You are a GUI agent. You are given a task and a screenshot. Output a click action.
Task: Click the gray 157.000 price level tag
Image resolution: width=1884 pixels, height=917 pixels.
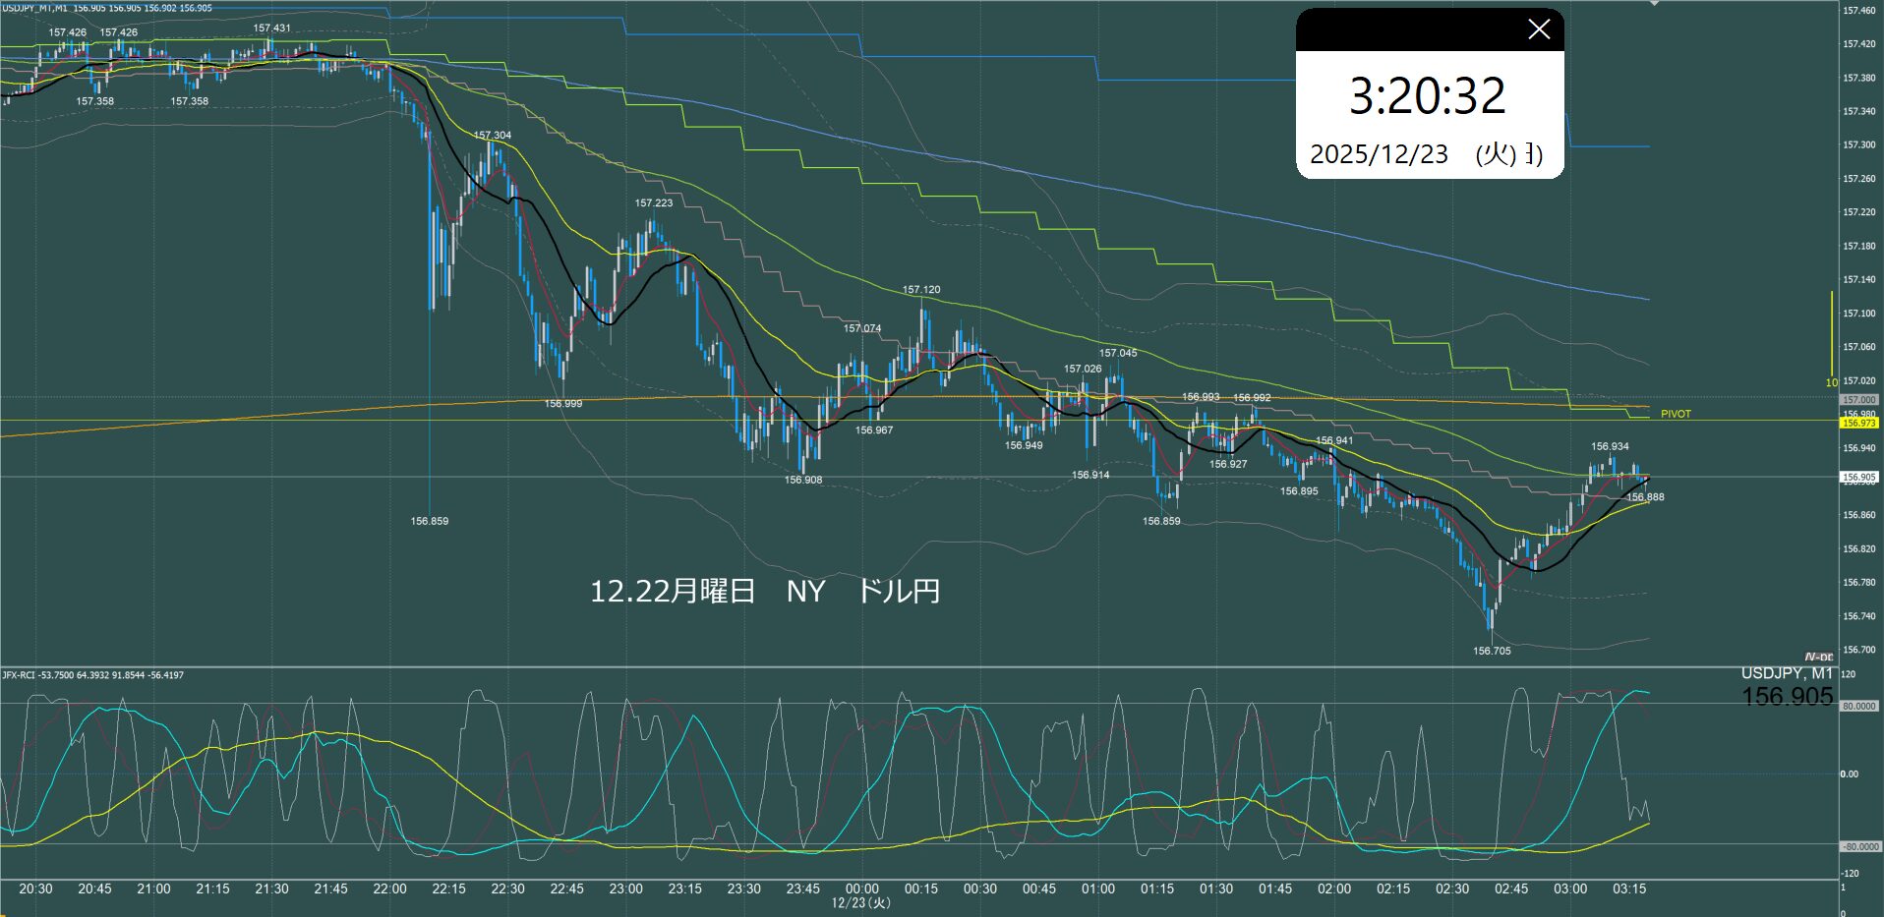tap(1858, 400)
